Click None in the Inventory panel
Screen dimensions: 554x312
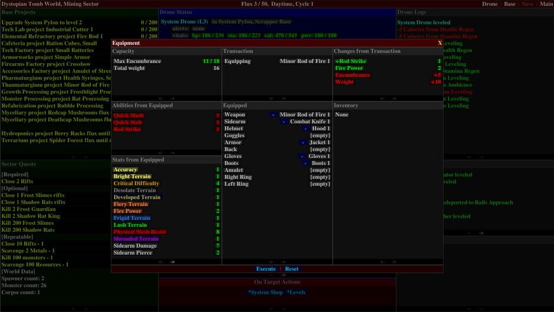point(342,114)
